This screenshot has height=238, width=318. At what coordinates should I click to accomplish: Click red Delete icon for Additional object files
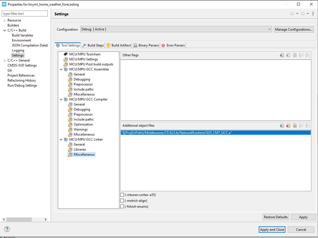pos(288,126)
